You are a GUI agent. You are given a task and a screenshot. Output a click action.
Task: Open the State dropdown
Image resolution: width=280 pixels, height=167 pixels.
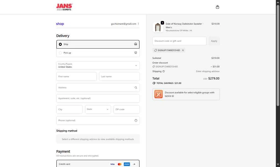tap(98, 109)
